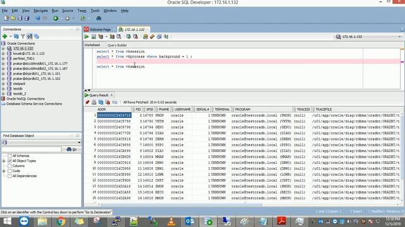Click the Open file folder icon

point(13,18)
